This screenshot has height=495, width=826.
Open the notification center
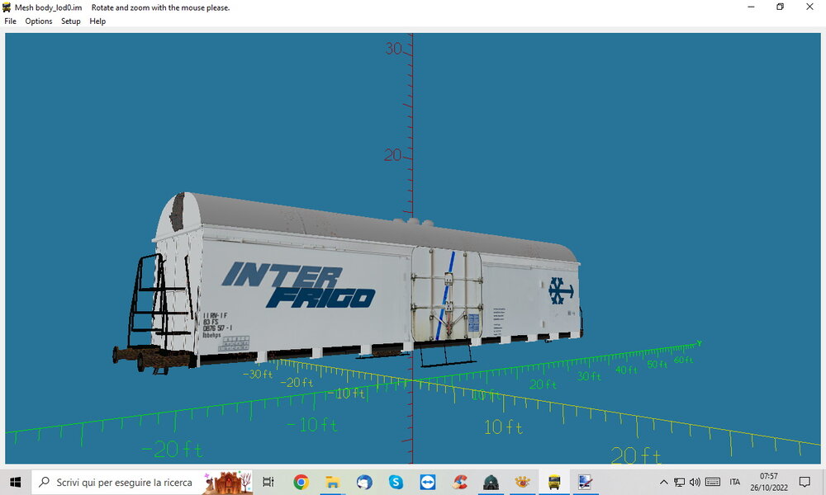click(805, 482)
